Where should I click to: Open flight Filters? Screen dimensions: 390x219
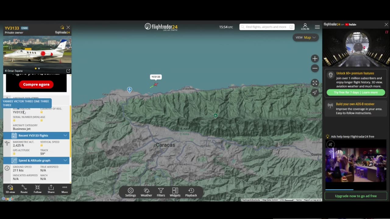click(161, 192)
